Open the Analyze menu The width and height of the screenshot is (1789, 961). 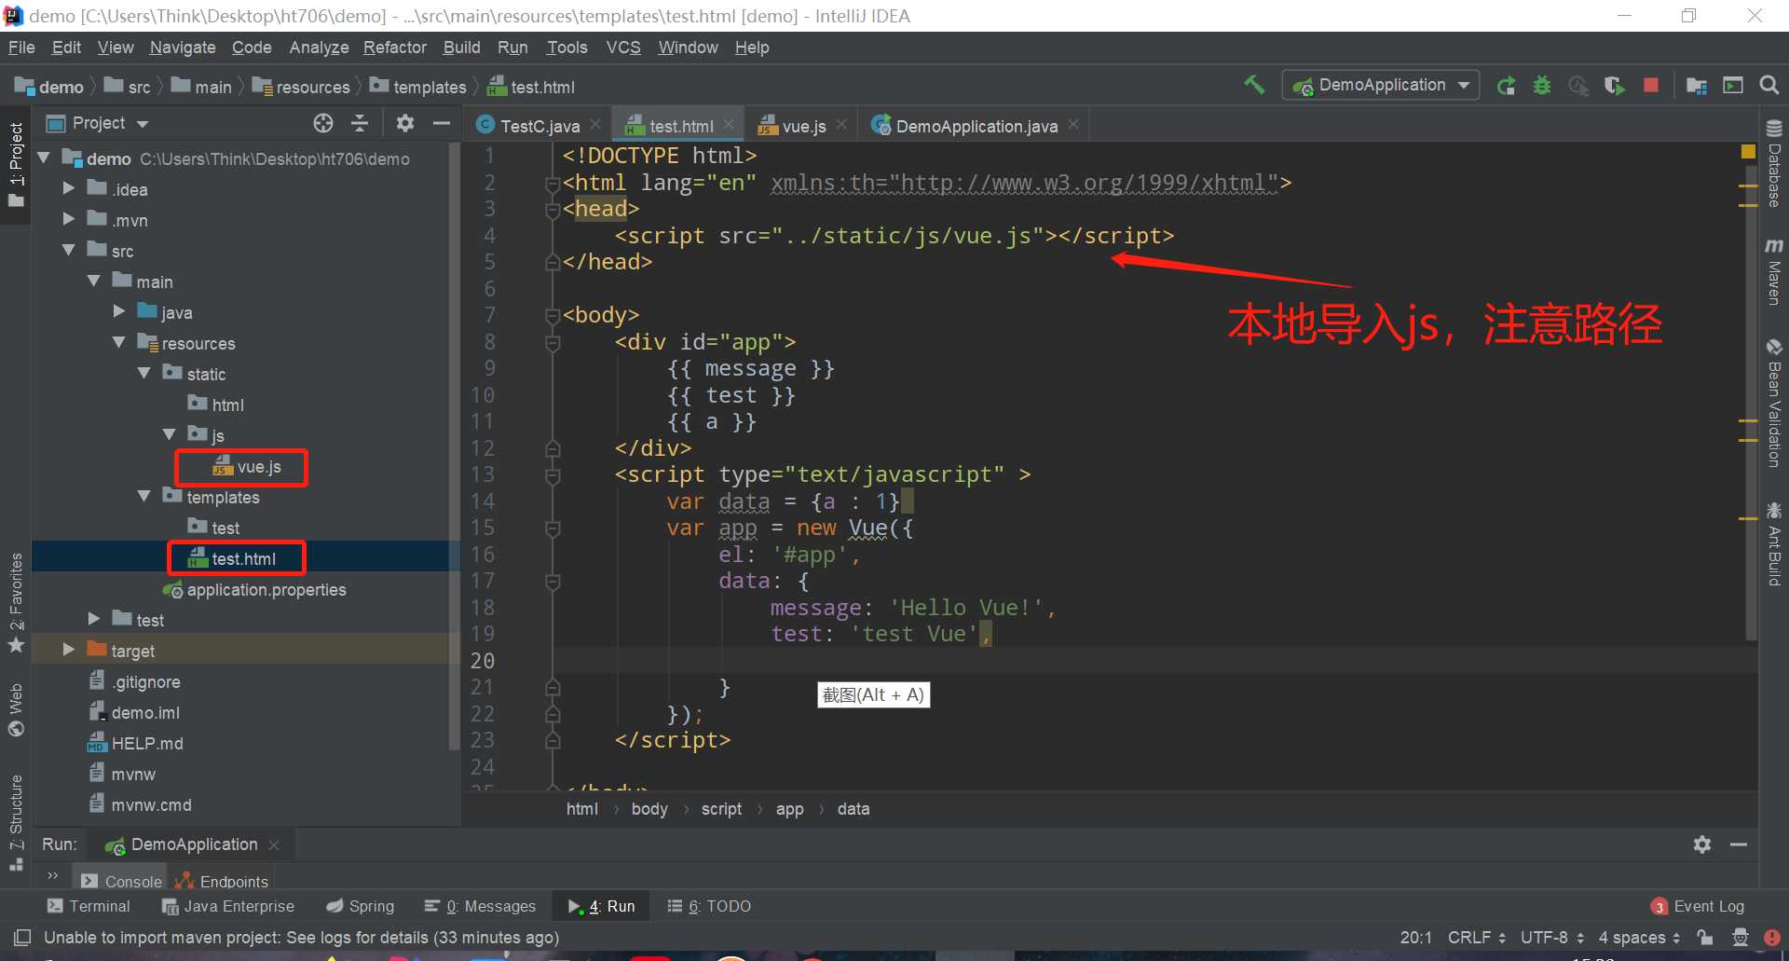319,48
